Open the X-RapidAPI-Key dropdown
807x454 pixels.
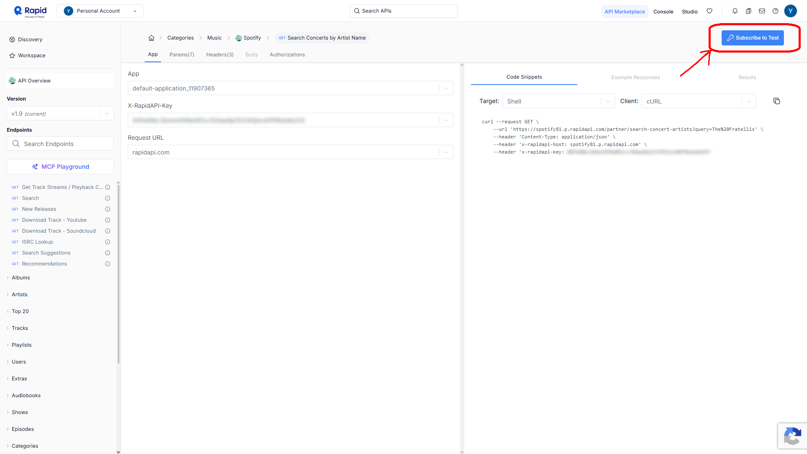click(x=290, y=120)
